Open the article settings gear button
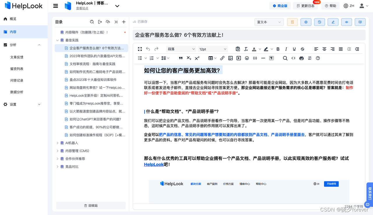The width and height of the screenshot is (373, 215). click(x=306, y=22)
